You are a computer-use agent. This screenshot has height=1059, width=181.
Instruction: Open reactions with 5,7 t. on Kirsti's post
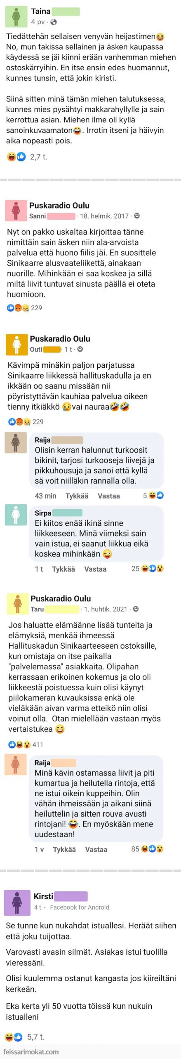(25, 1037)
